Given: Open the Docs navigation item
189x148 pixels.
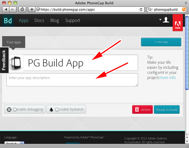Looking at the screenshot, I should 39,20.
